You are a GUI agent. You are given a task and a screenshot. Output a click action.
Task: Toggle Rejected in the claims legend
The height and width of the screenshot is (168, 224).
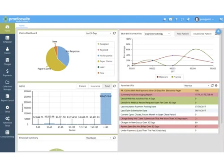click(x=103, y=50)
